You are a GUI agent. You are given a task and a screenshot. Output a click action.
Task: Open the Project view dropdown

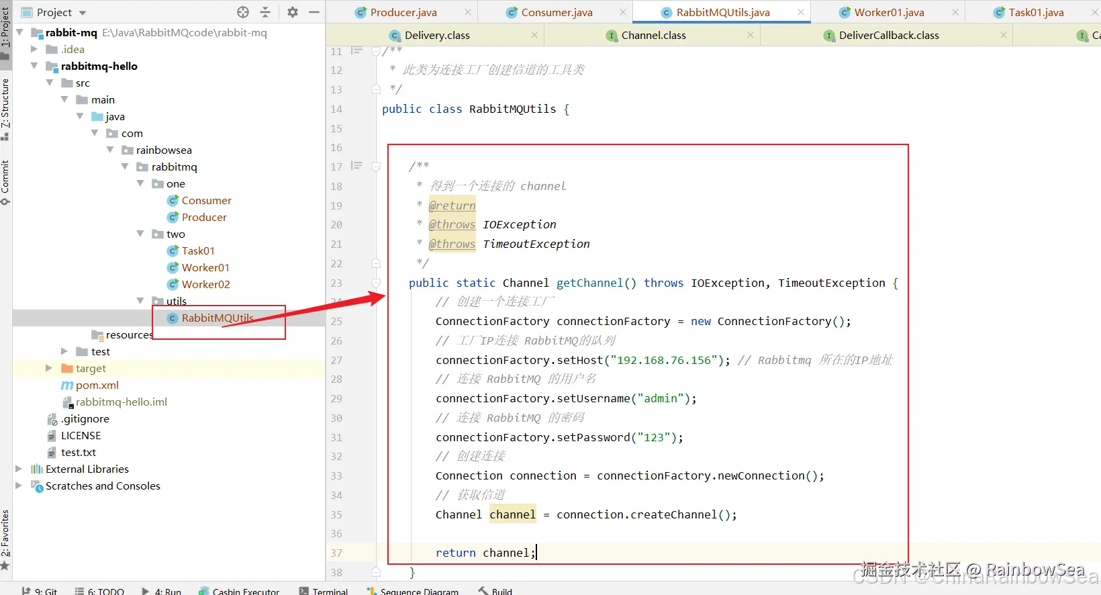coord(83,13)
